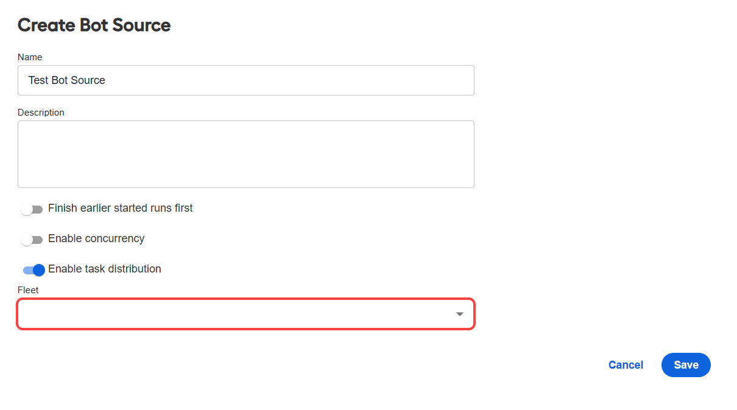Open the empty Fleet combo box
Screen dimensions: 737x410
[245, 314]
